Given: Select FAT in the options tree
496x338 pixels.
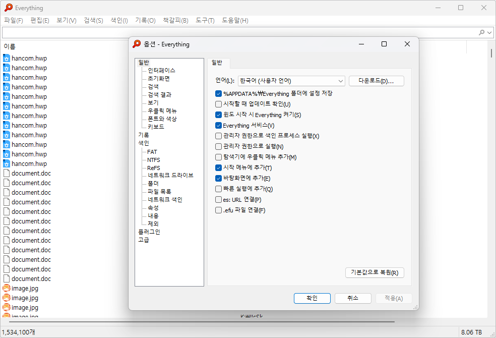Looking at the screenshot, I should point(152,152).
